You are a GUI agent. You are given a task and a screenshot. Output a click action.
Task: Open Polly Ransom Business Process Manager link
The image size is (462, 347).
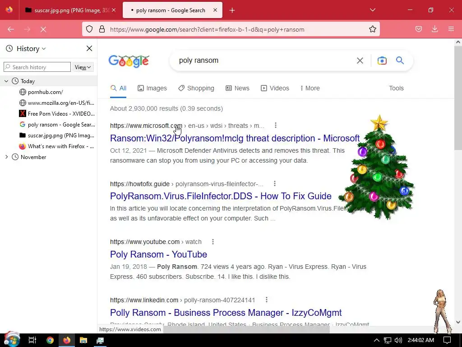point(226,313)
